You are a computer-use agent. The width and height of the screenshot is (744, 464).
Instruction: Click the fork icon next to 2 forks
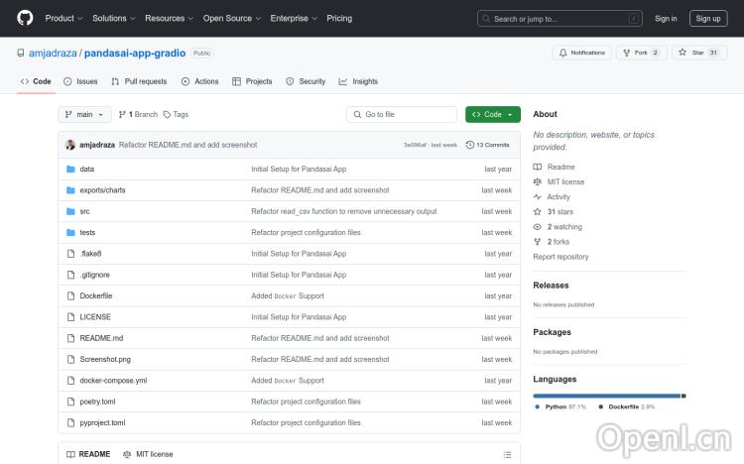click(537, 242)
